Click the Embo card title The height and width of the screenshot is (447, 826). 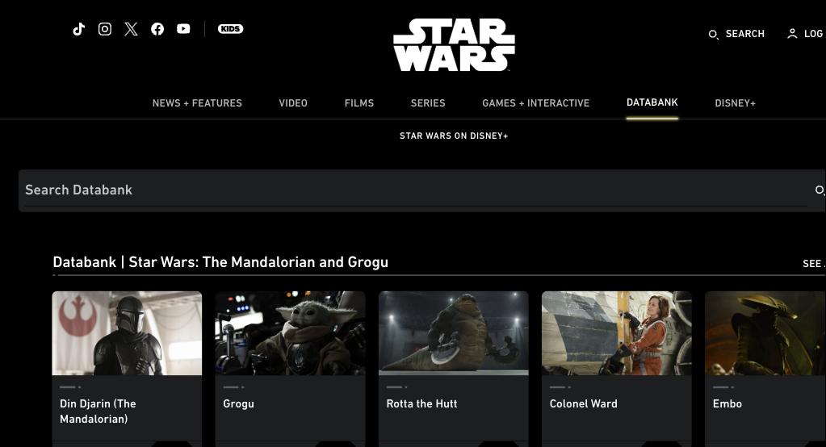(x=727, y=403)
